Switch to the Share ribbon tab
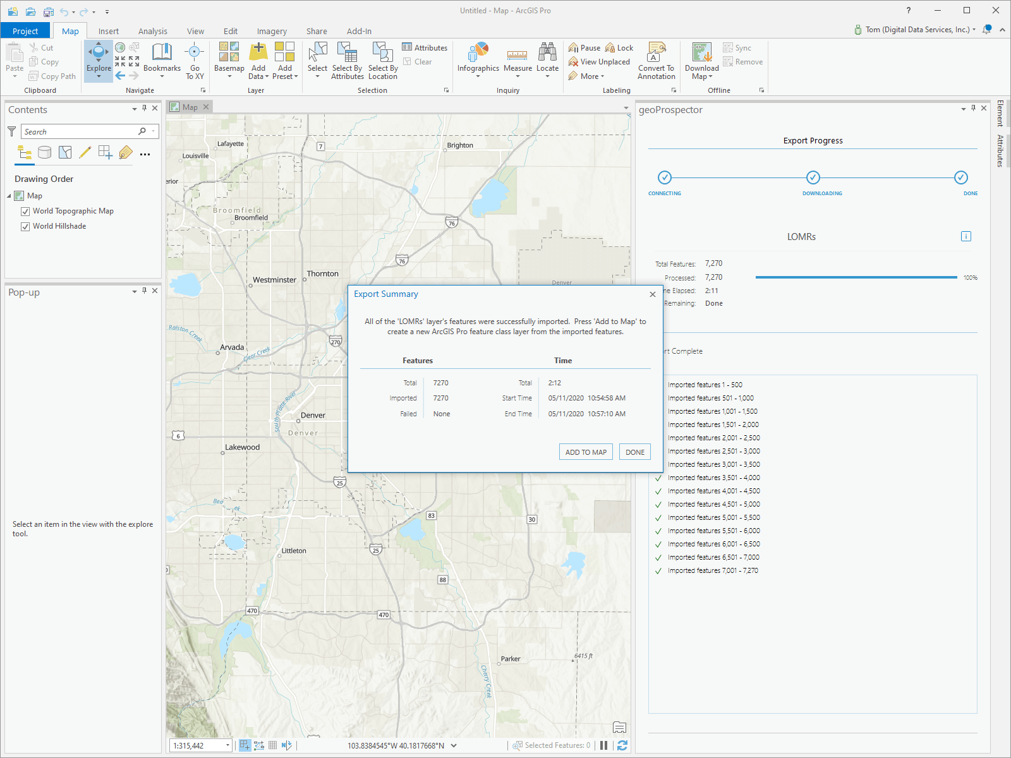This screenshot has height=758, width=1011. pyautogui.click(x=317, y=31)
